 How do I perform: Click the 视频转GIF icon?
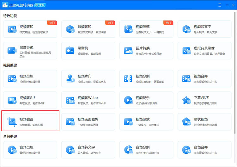coord(12,100)
